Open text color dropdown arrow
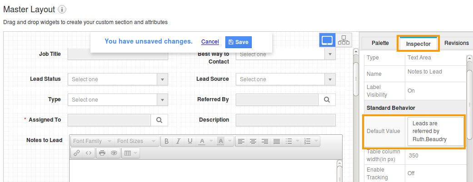Screen dimensions: 473x182 pos(211,141)
